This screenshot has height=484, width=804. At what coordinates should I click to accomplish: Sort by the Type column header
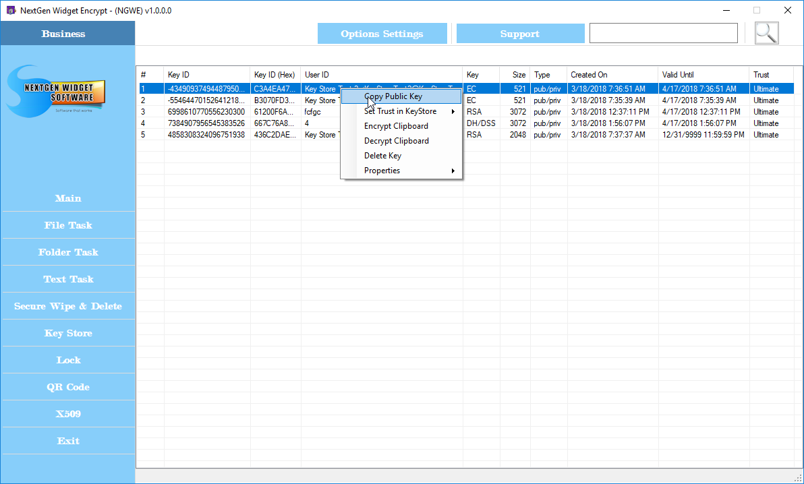point(548,75)
